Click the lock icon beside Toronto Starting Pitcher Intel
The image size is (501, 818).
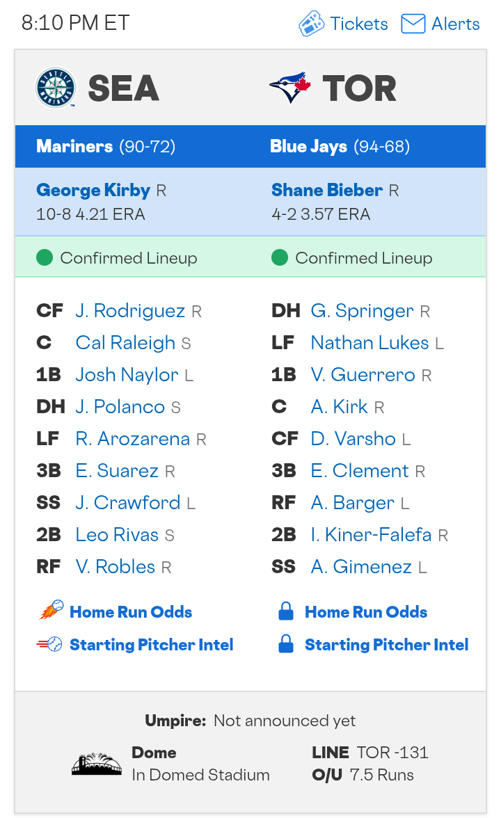pyautogui.click(x=285, y=645)
